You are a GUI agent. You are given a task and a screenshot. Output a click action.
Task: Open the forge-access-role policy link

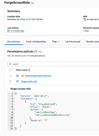pyautogui.click(x=29, y=81)
